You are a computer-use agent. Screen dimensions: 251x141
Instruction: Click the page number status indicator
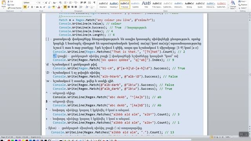(7, 137)
